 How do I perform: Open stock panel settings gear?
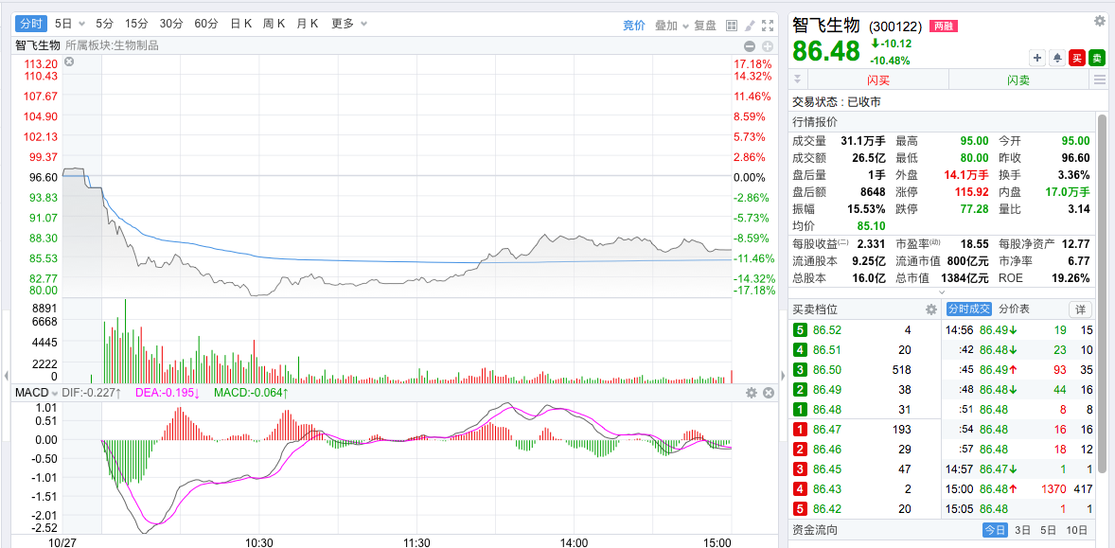coord(1099,22)
